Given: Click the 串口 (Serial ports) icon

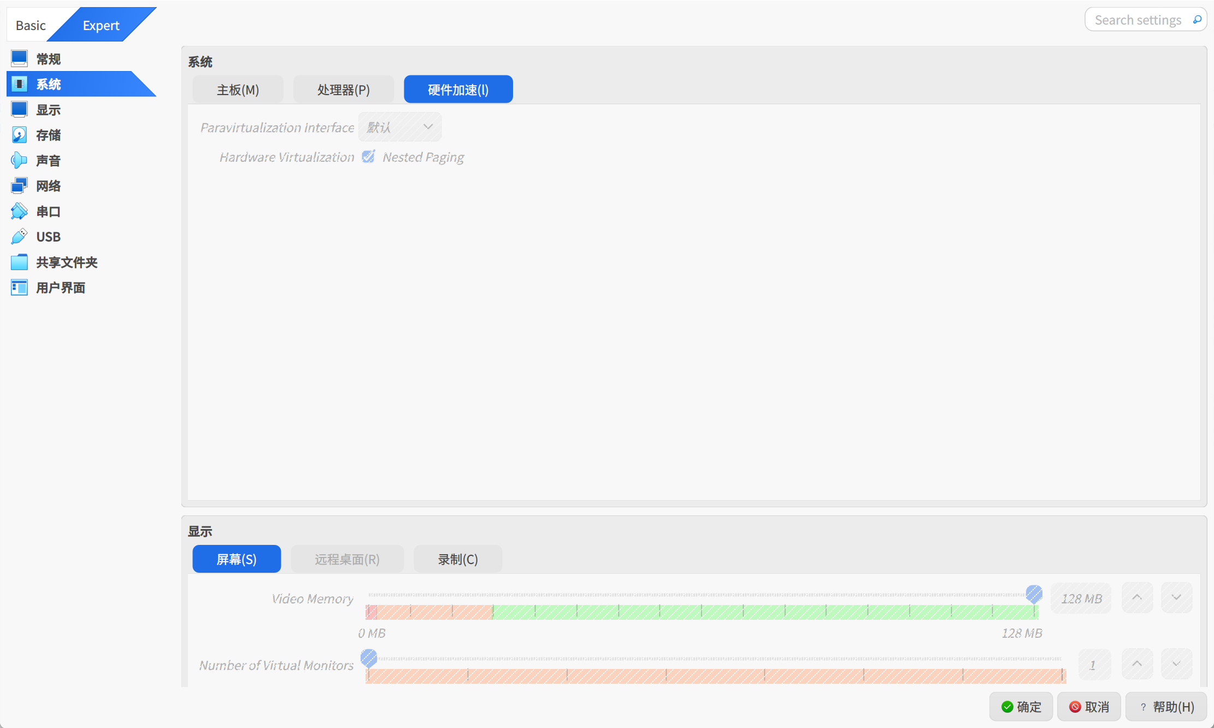Looking at the screenshot, I should [19, 211].
